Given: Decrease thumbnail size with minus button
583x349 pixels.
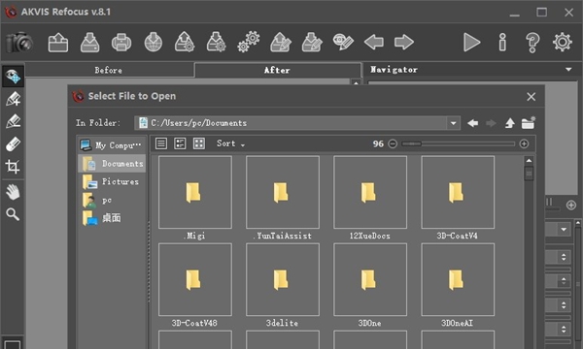Looking at the screenshot, I should [x=393, y=143].
